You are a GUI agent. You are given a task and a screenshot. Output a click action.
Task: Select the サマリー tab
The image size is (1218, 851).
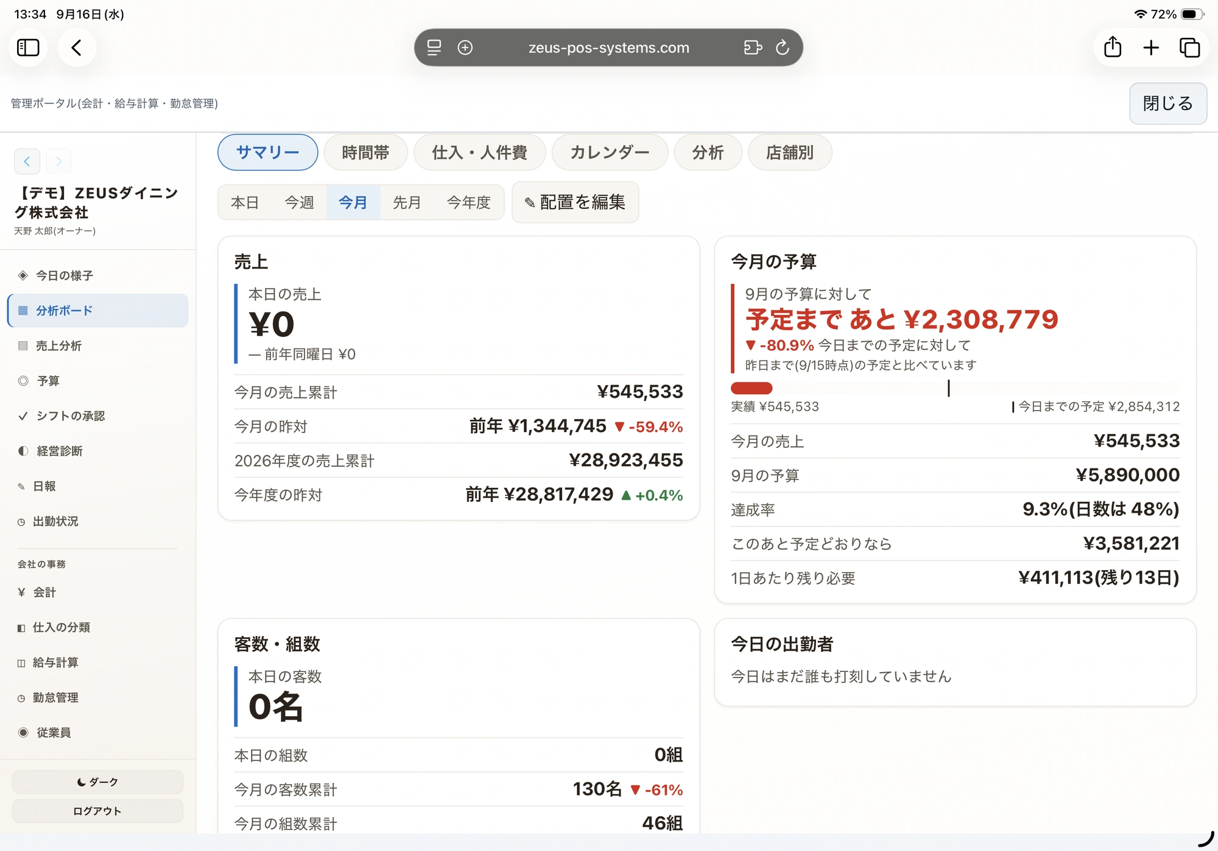268,152
